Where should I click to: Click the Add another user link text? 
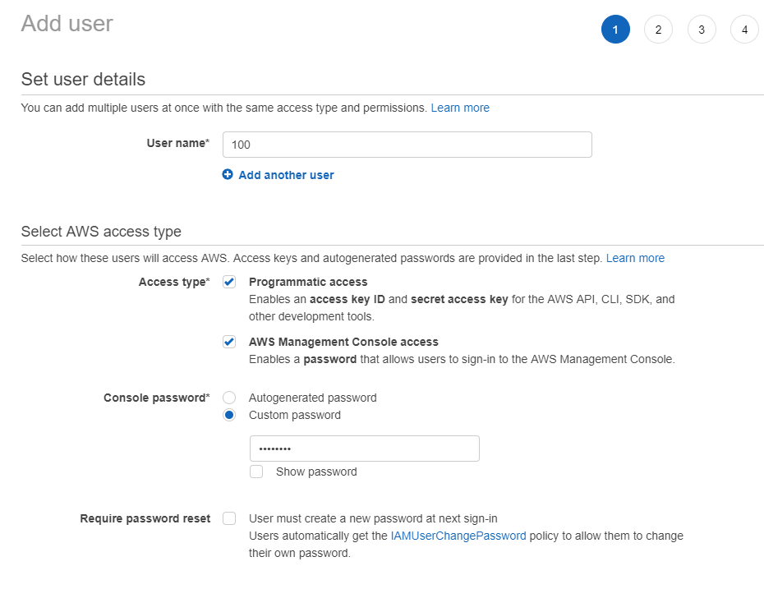coord(286,175)
